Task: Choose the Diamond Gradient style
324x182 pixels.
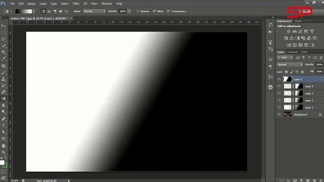Action: pyautogui.click(x=66, y=11)
